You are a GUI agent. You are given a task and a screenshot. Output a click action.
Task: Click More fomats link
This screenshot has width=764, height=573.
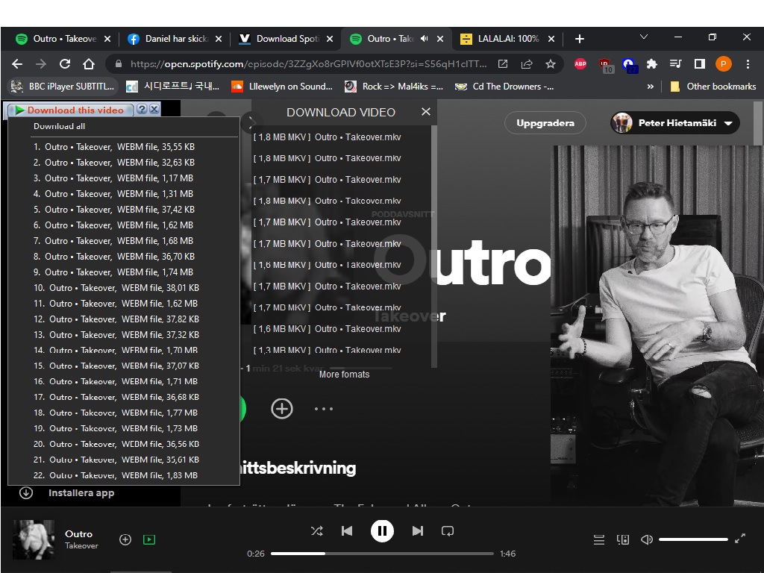[x=344, y=375]
